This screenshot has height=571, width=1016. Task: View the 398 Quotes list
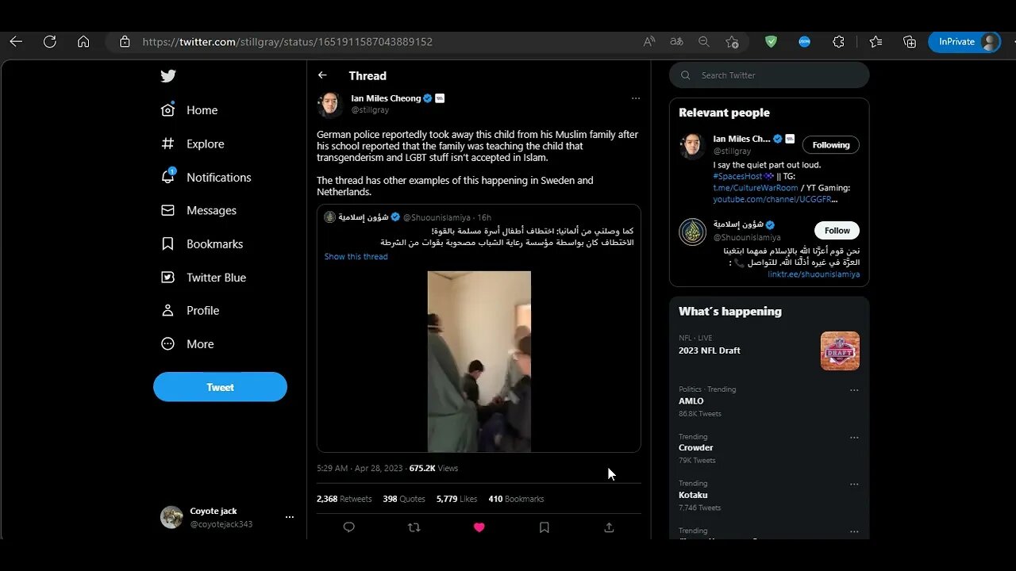tap(404, 499)
